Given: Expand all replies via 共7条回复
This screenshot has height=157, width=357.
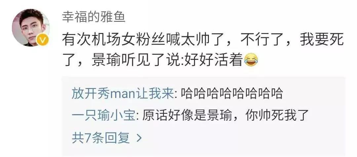Looking at the screenshot, I should (x=101, y=138).
